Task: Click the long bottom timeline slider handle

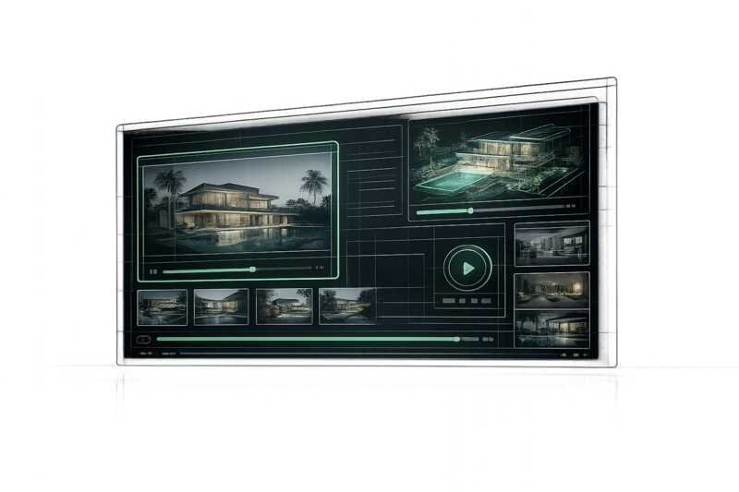Action: tap(456, 339)
